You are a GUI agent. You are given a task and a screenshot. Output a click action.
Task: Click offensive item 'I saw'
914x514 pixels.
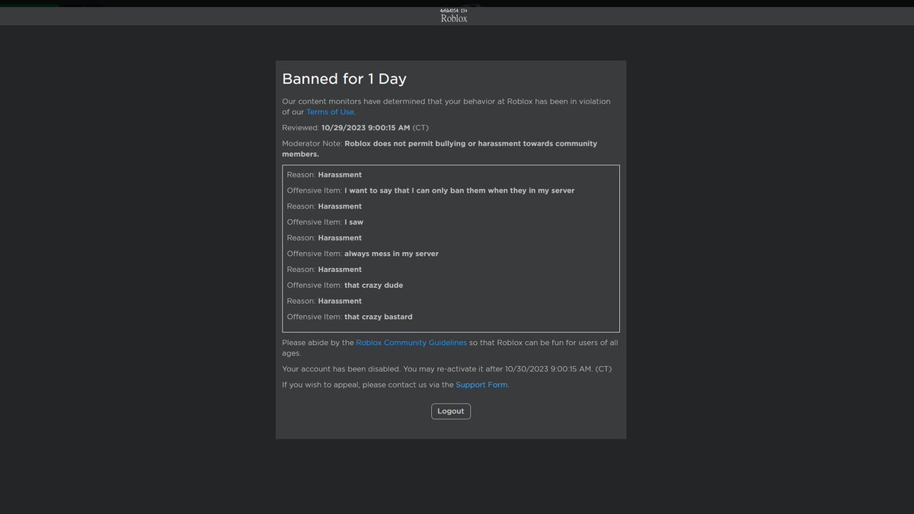(x=353, y=222)
